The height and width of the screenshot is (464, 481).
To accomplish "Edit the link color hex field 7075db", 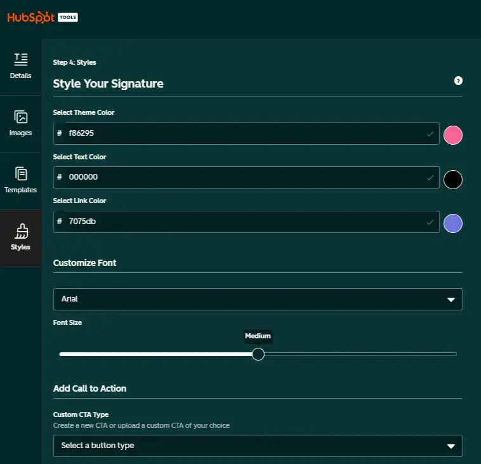I will tap(246, 222).
